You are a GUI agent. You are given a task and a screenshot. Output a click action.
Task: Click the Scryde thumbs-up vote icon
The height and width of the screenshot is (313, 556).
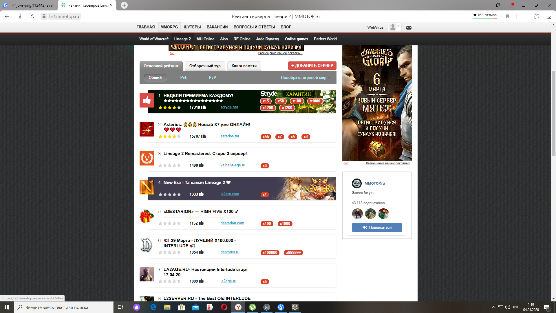tap(147, 100)
